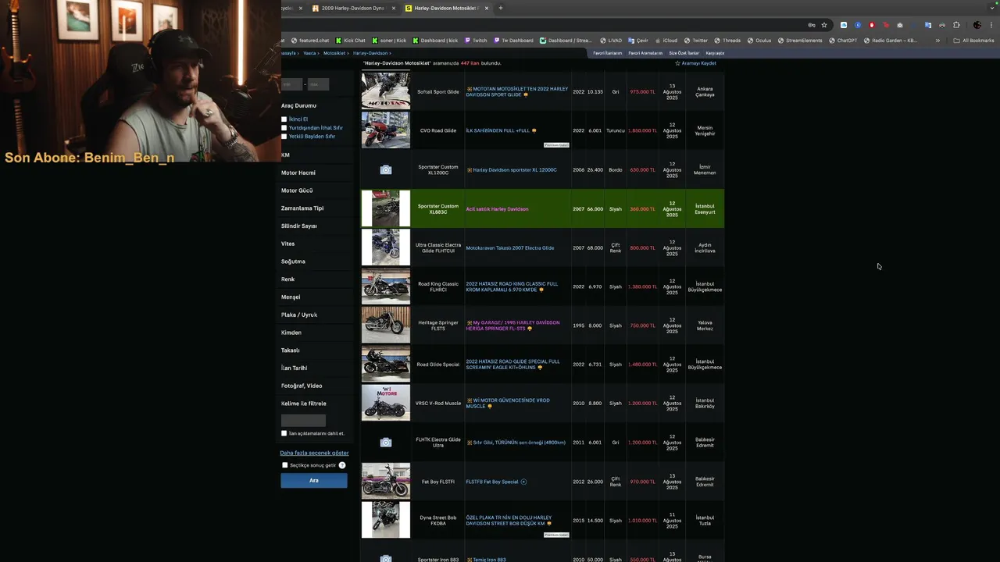This screenshot has height=562, width=1000.
Task: Click the help question-mark icon beside Seçtikçe sonuç getir
Action: (x=342, y=465)
